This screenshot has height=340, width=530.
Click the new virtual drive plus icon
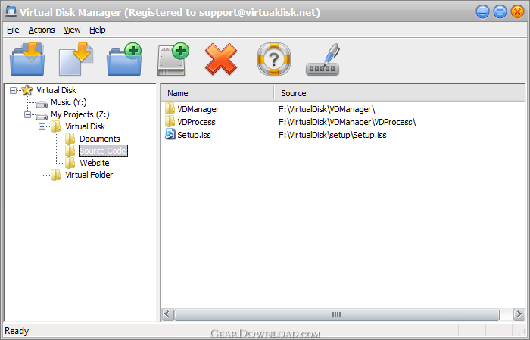point(173,59)
